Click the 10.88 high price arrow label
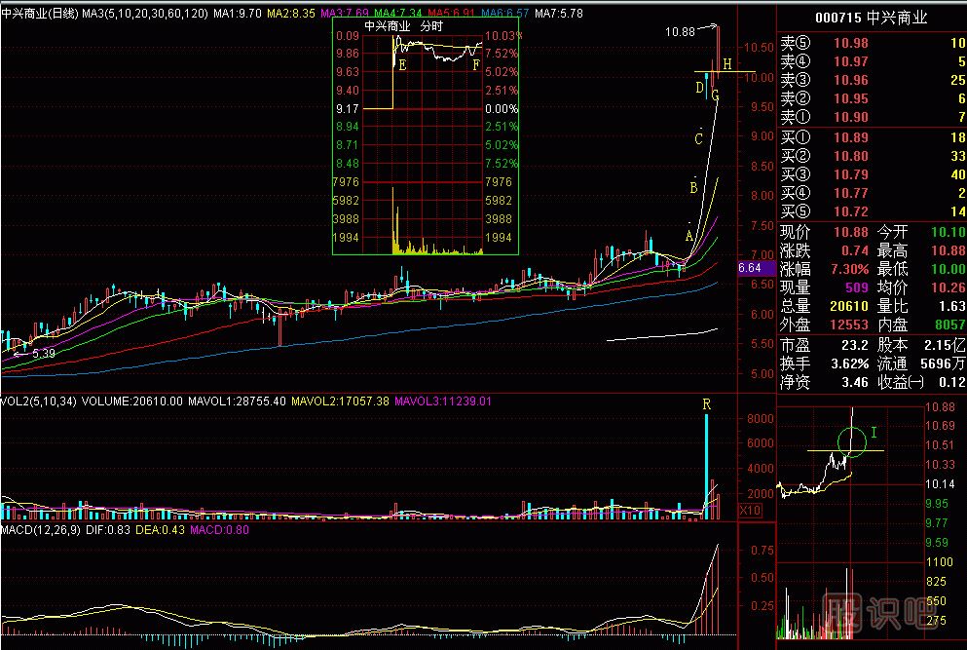 (x=681, y=32)
